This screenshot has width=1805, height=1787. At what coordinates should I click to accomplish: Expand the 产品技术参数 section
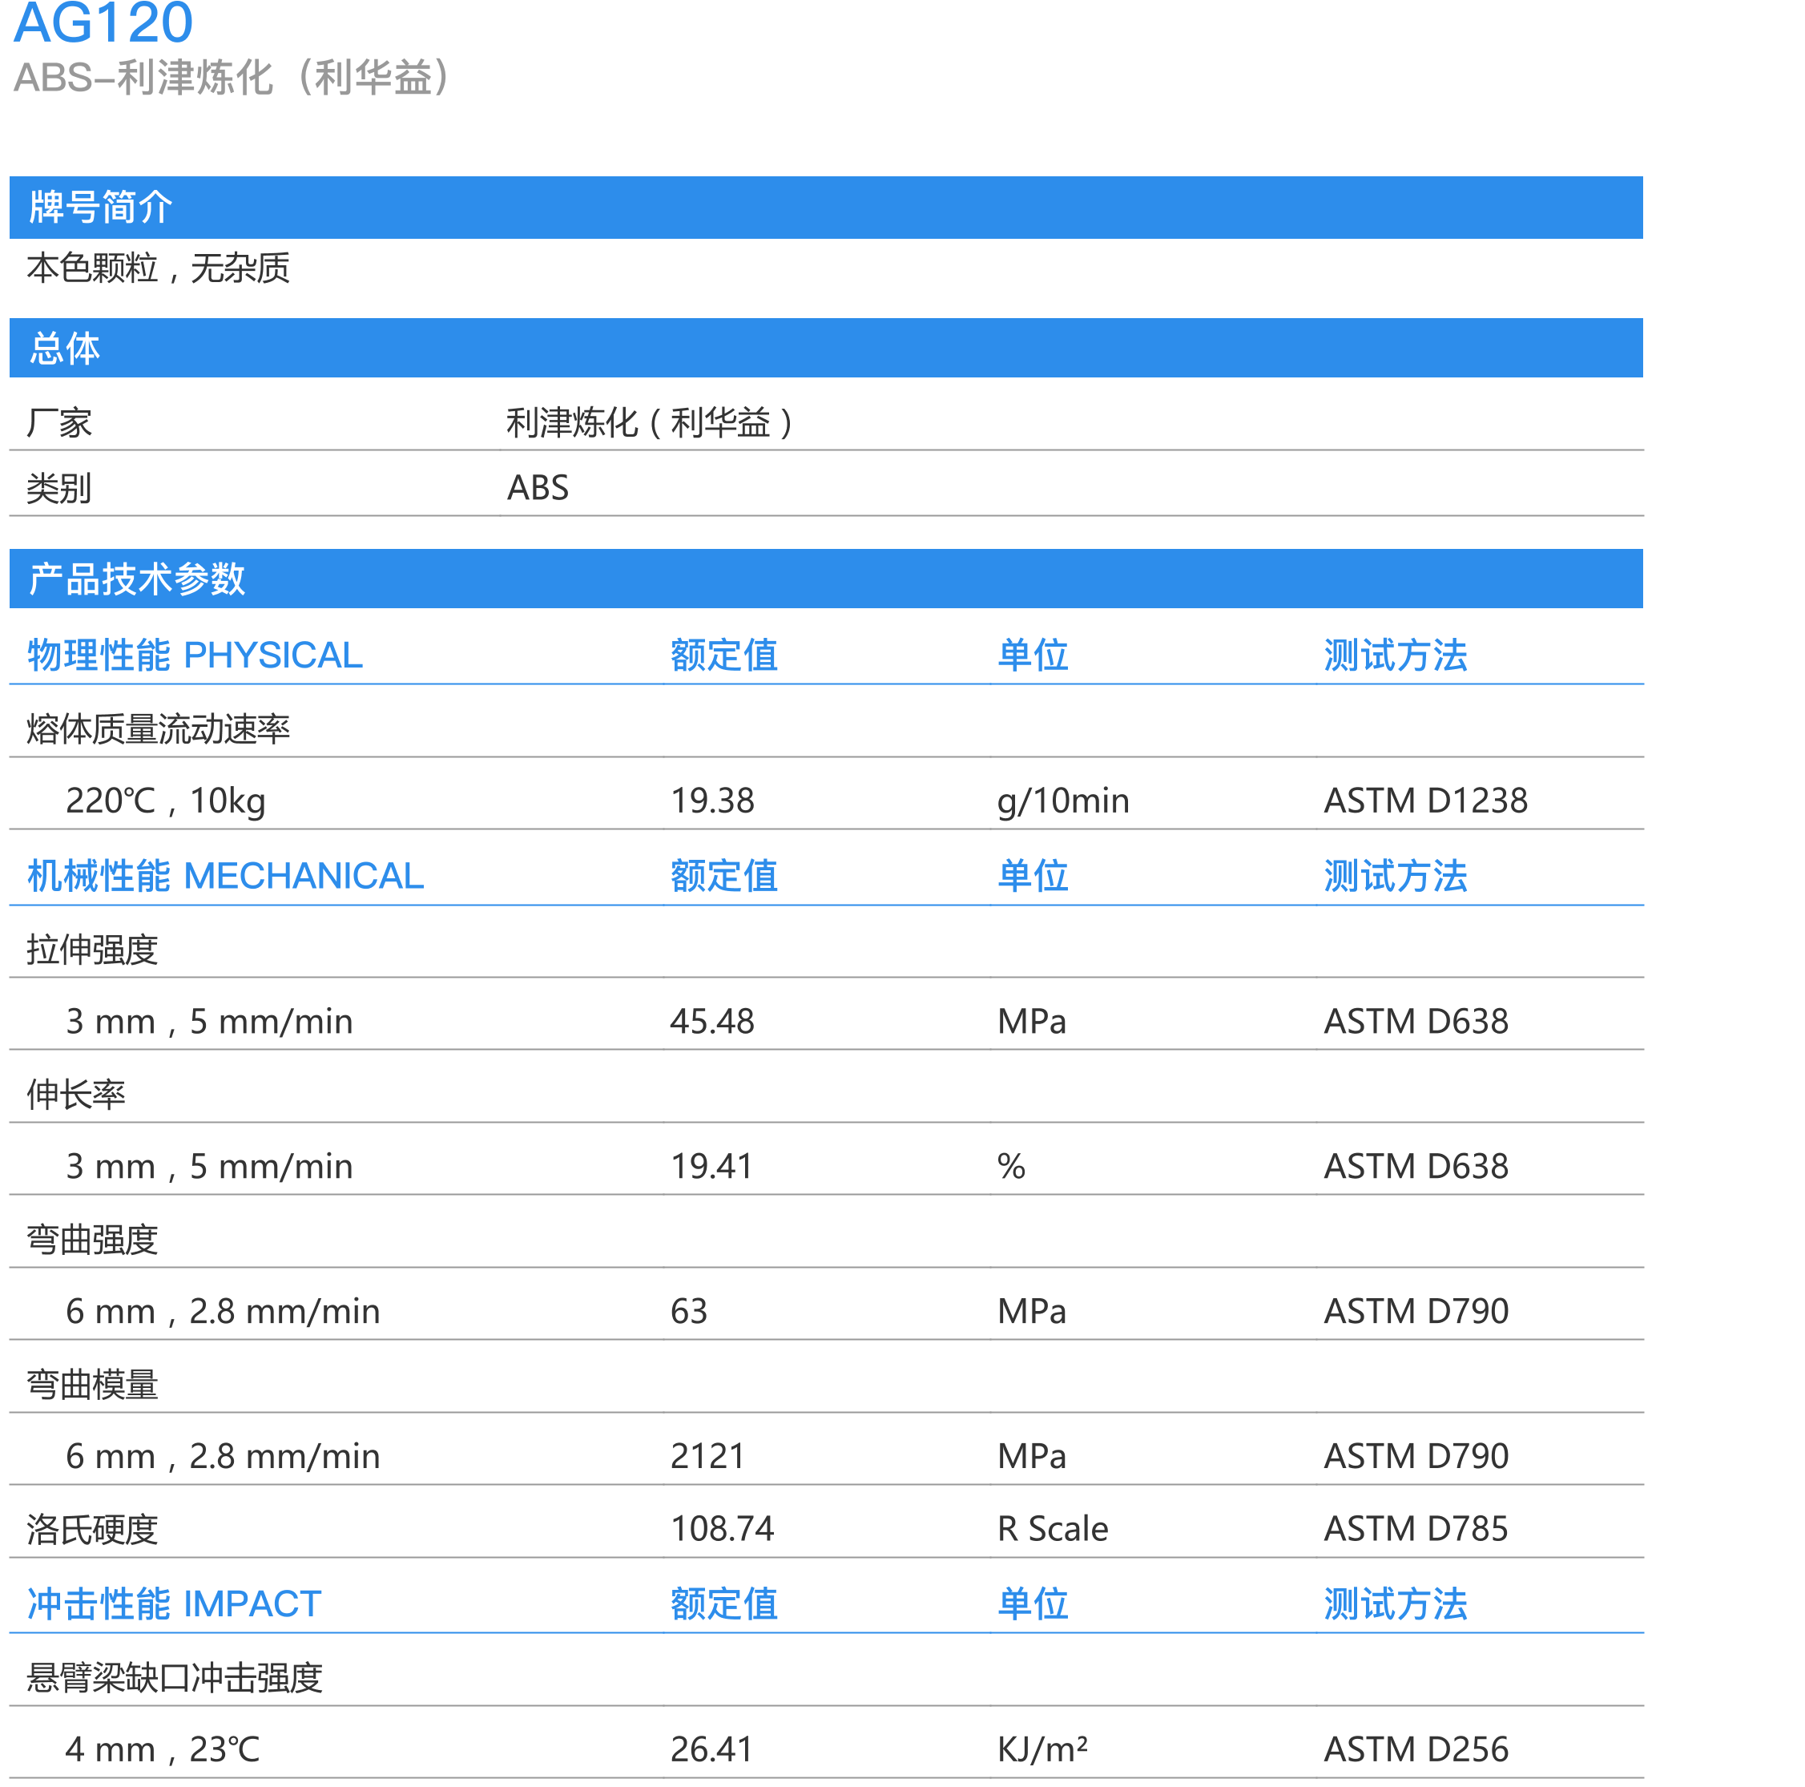point(135,579)
